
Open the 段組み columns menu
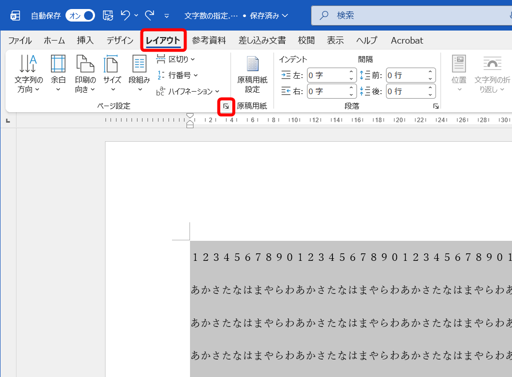[139, 74]
